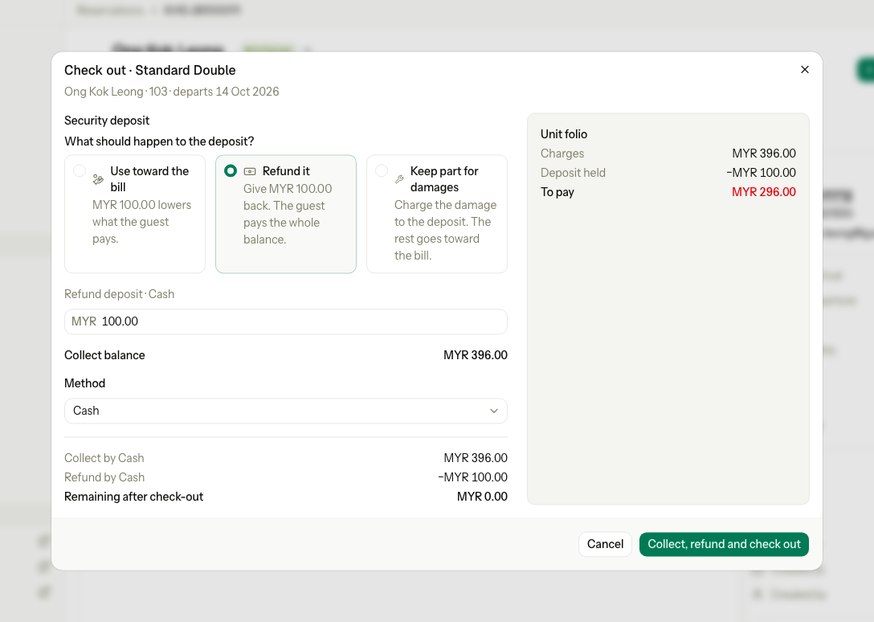
Task: Click the 'To pay' MYR 296.00 amount
Action: pos(764,192)
